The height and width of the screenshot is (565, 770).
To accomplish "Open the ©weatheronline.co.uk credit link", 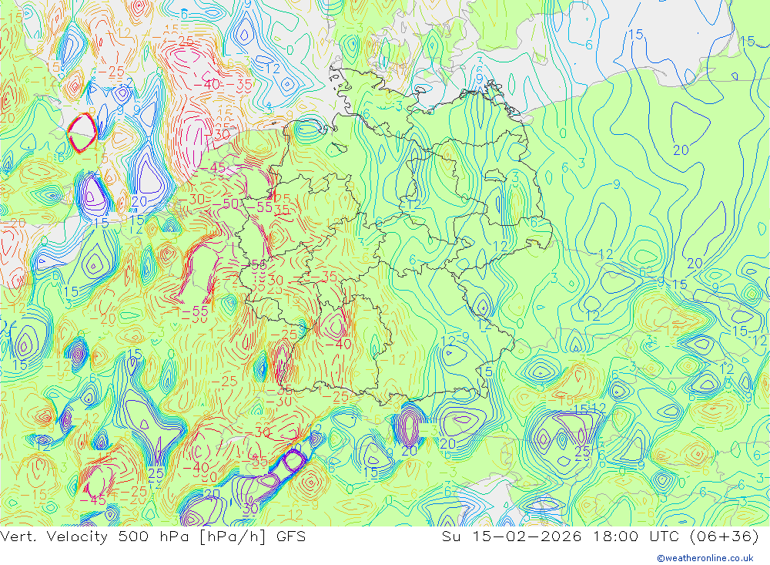I will pyautogui.click(x=705, y=558).
